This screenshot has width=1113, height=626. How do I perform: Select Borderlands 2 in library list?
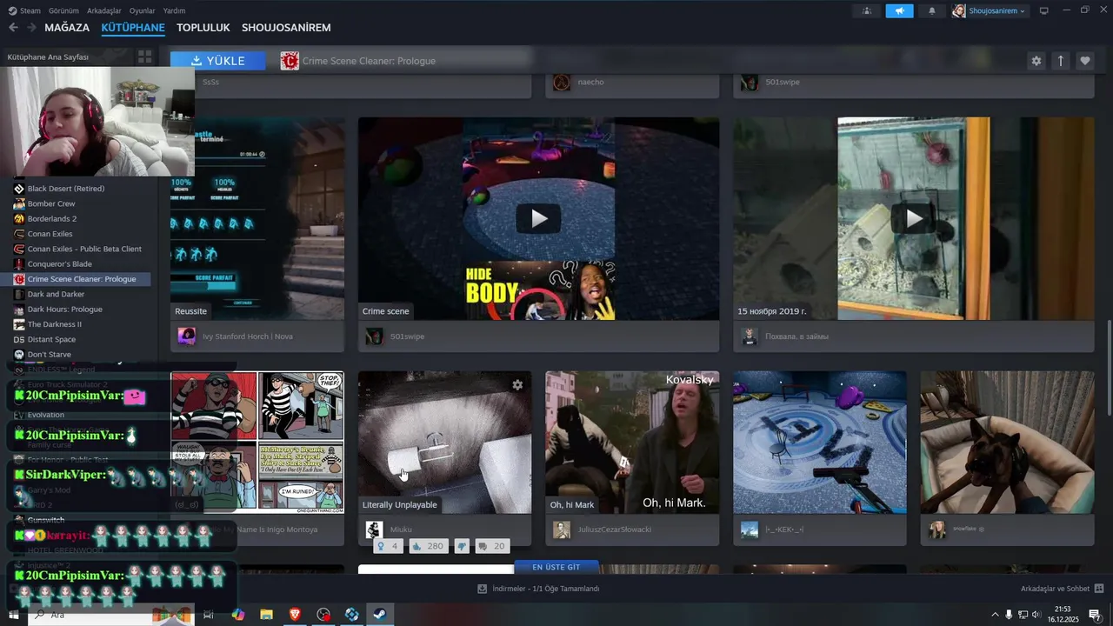click(52, 219)
